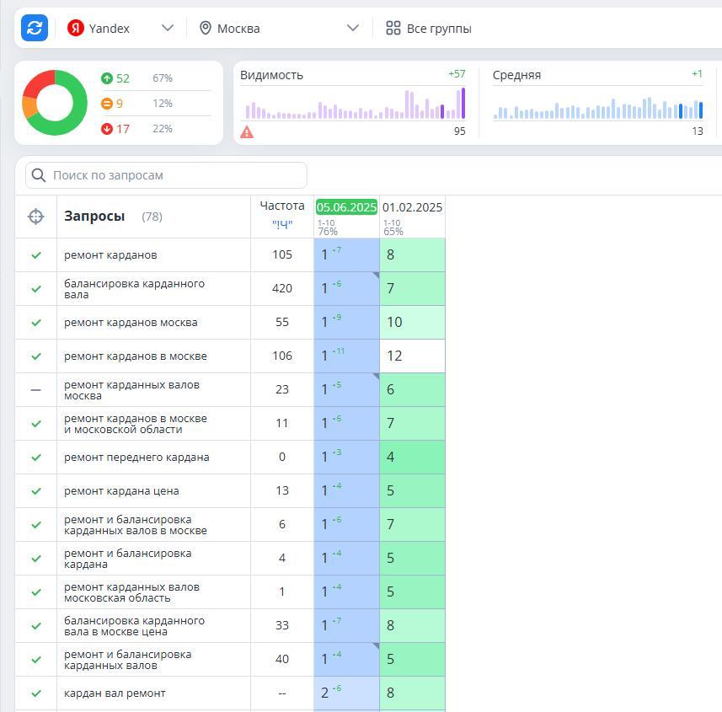The width and height of the screenshot is (722, 712).
Task: Click the 05.06.2025 position cell for ремонт карданов
Action: tap(347, 254)
